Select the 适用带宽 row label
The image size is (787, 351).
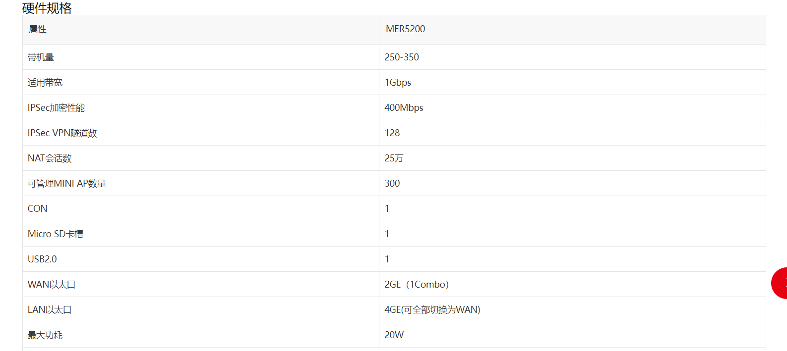[45, 83]
